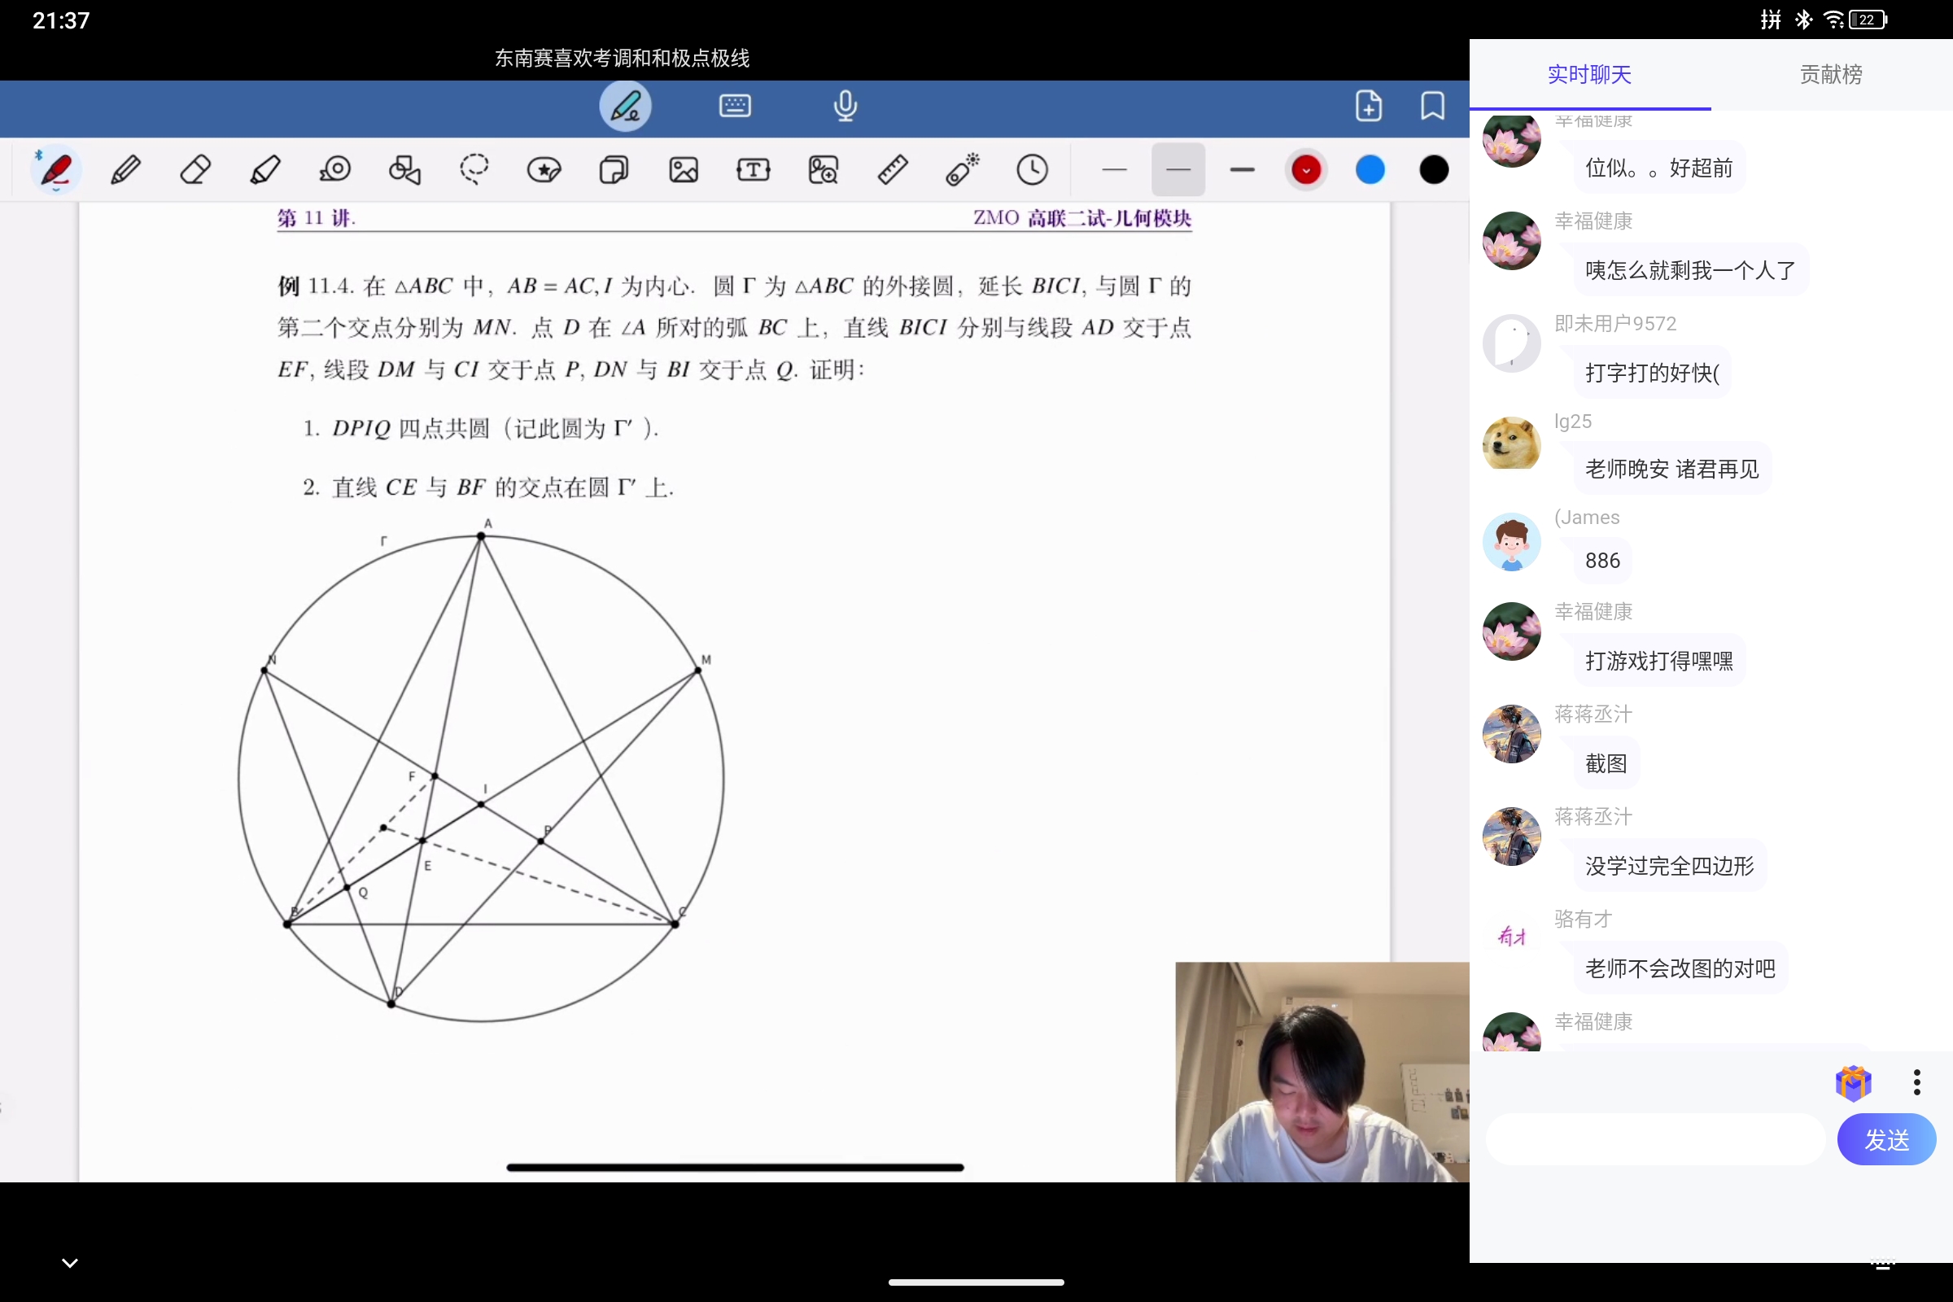Send the chat message with 发送
Image resolution: width=1953 pixels, height=1302 pixels.
[1885, 1139]
